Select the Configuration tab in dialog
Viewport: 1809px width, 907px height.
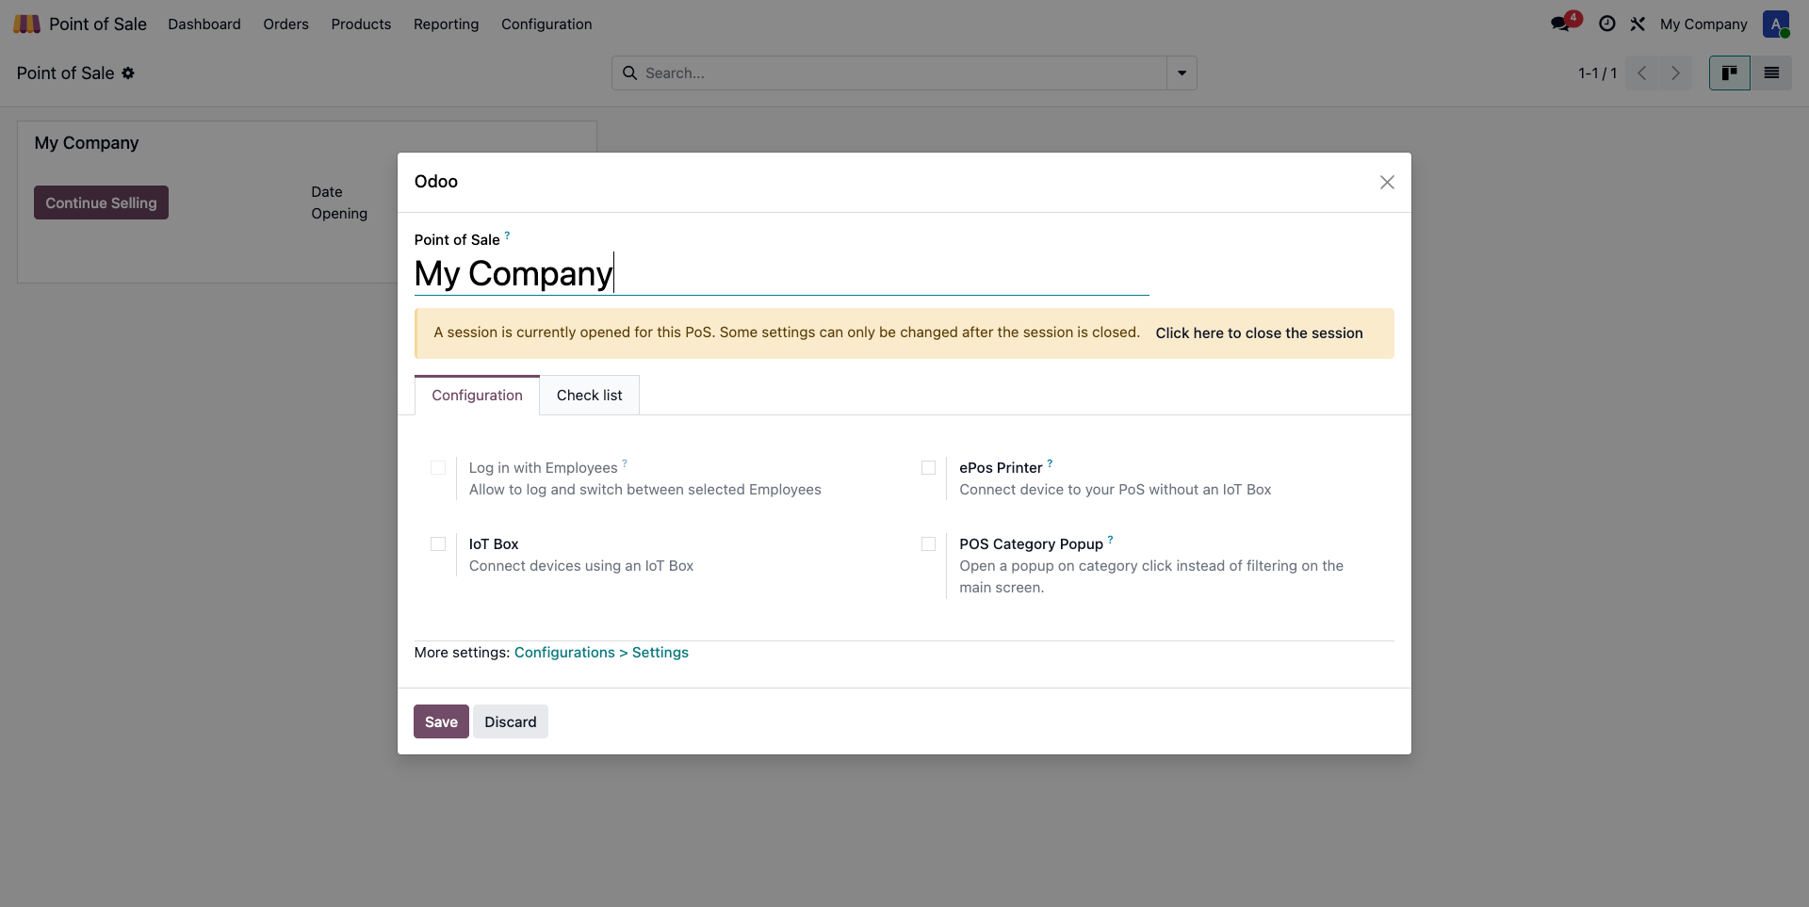pyautogui.click(x=477, y=395)
